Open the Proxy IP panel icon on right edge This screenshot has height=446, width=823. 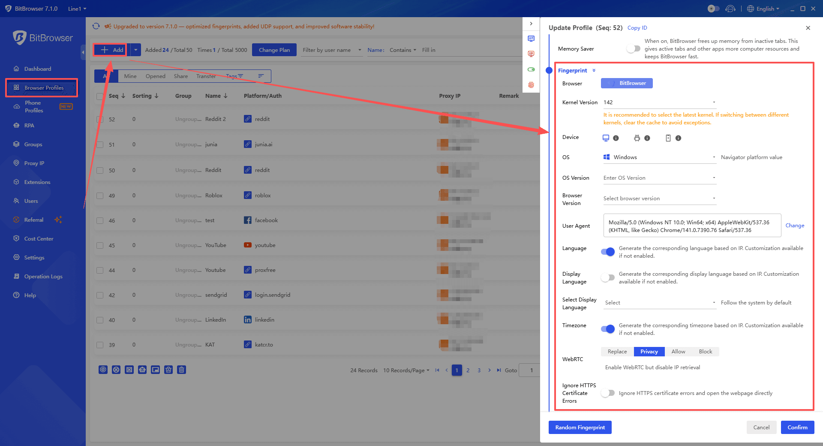tap(531, 54)
